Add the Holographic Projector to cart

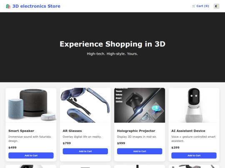pyautogui.click(x=140, y=151)
